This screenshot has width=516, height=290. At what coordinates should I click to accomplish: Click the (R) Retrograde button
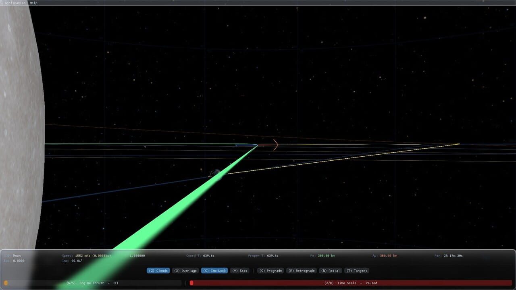point(302,271)
